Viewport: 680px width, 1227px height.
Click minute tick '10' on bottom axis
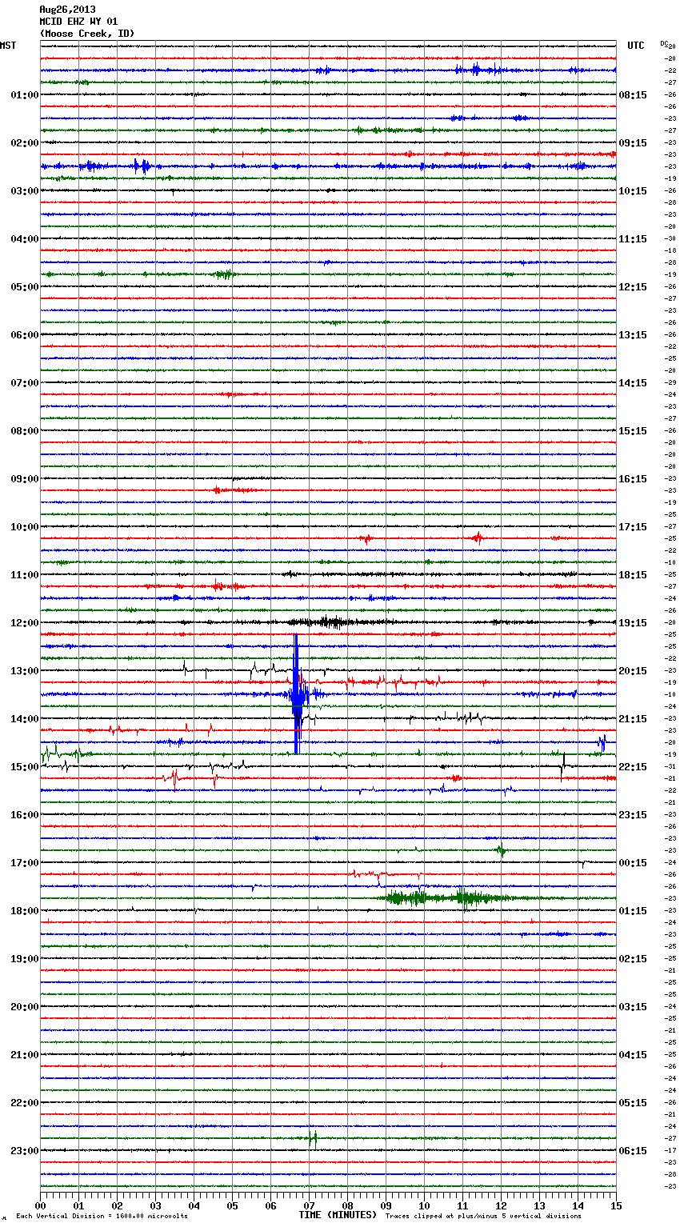tap(424, 1205)
